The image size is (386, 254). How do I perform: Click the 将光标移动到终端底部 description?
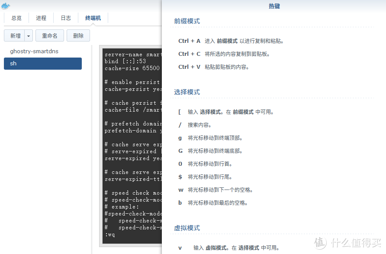(x=215, y=151)
